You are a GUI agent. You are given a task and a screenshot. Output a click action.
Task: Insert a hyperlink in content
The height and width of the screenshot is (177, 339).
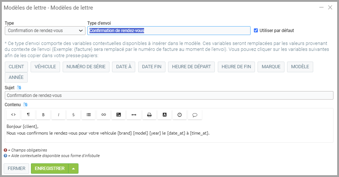[104, 115]
